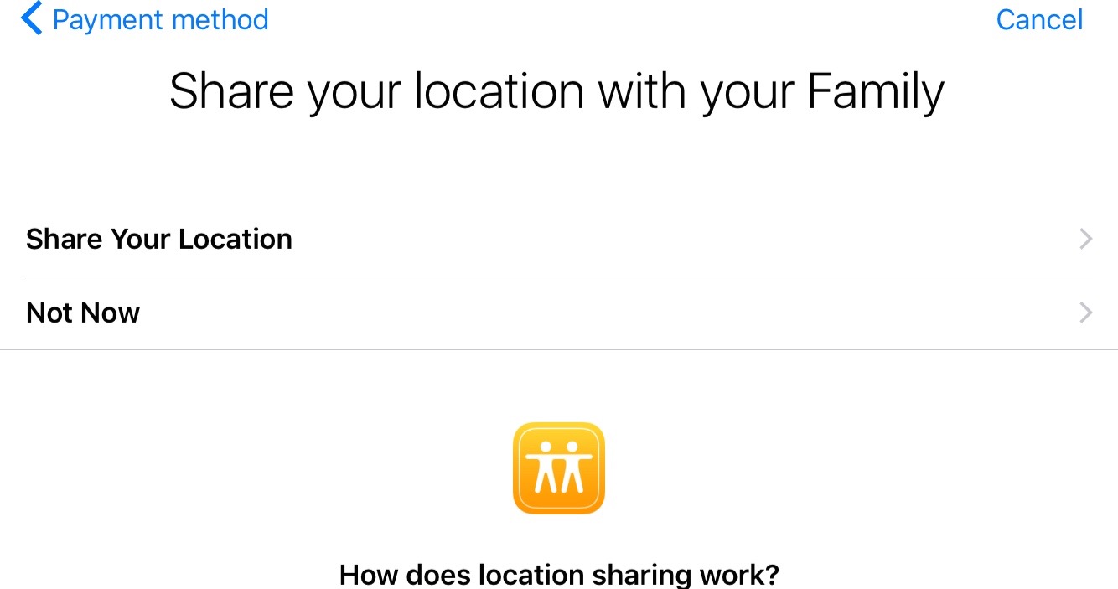Tap the left white figure in orange icon
Image resolution: width=1118 pixels, height=589 pixels.
[545, 465]
